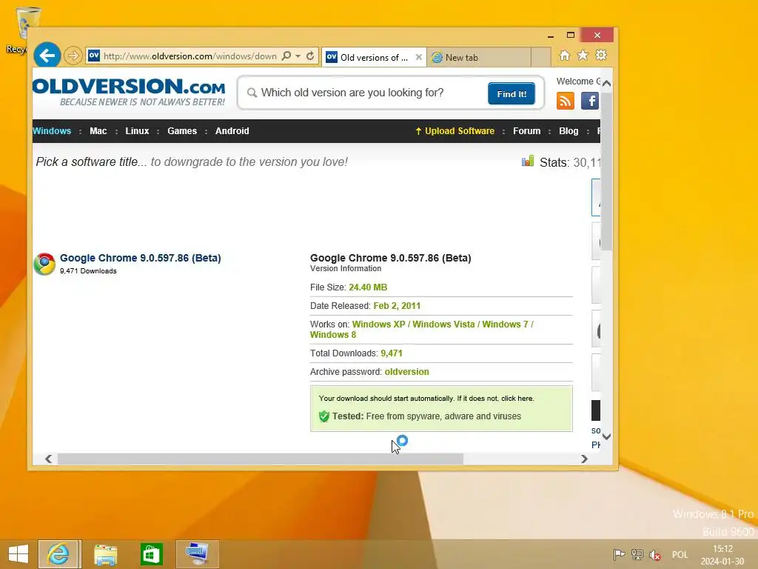Go to the browser Home icon

point(565,56)
